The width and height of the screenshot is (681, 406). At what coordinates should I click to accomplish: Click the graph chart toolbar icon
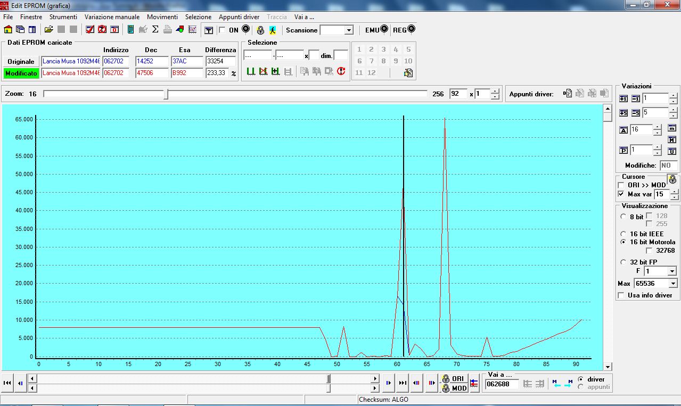(193, 30)
